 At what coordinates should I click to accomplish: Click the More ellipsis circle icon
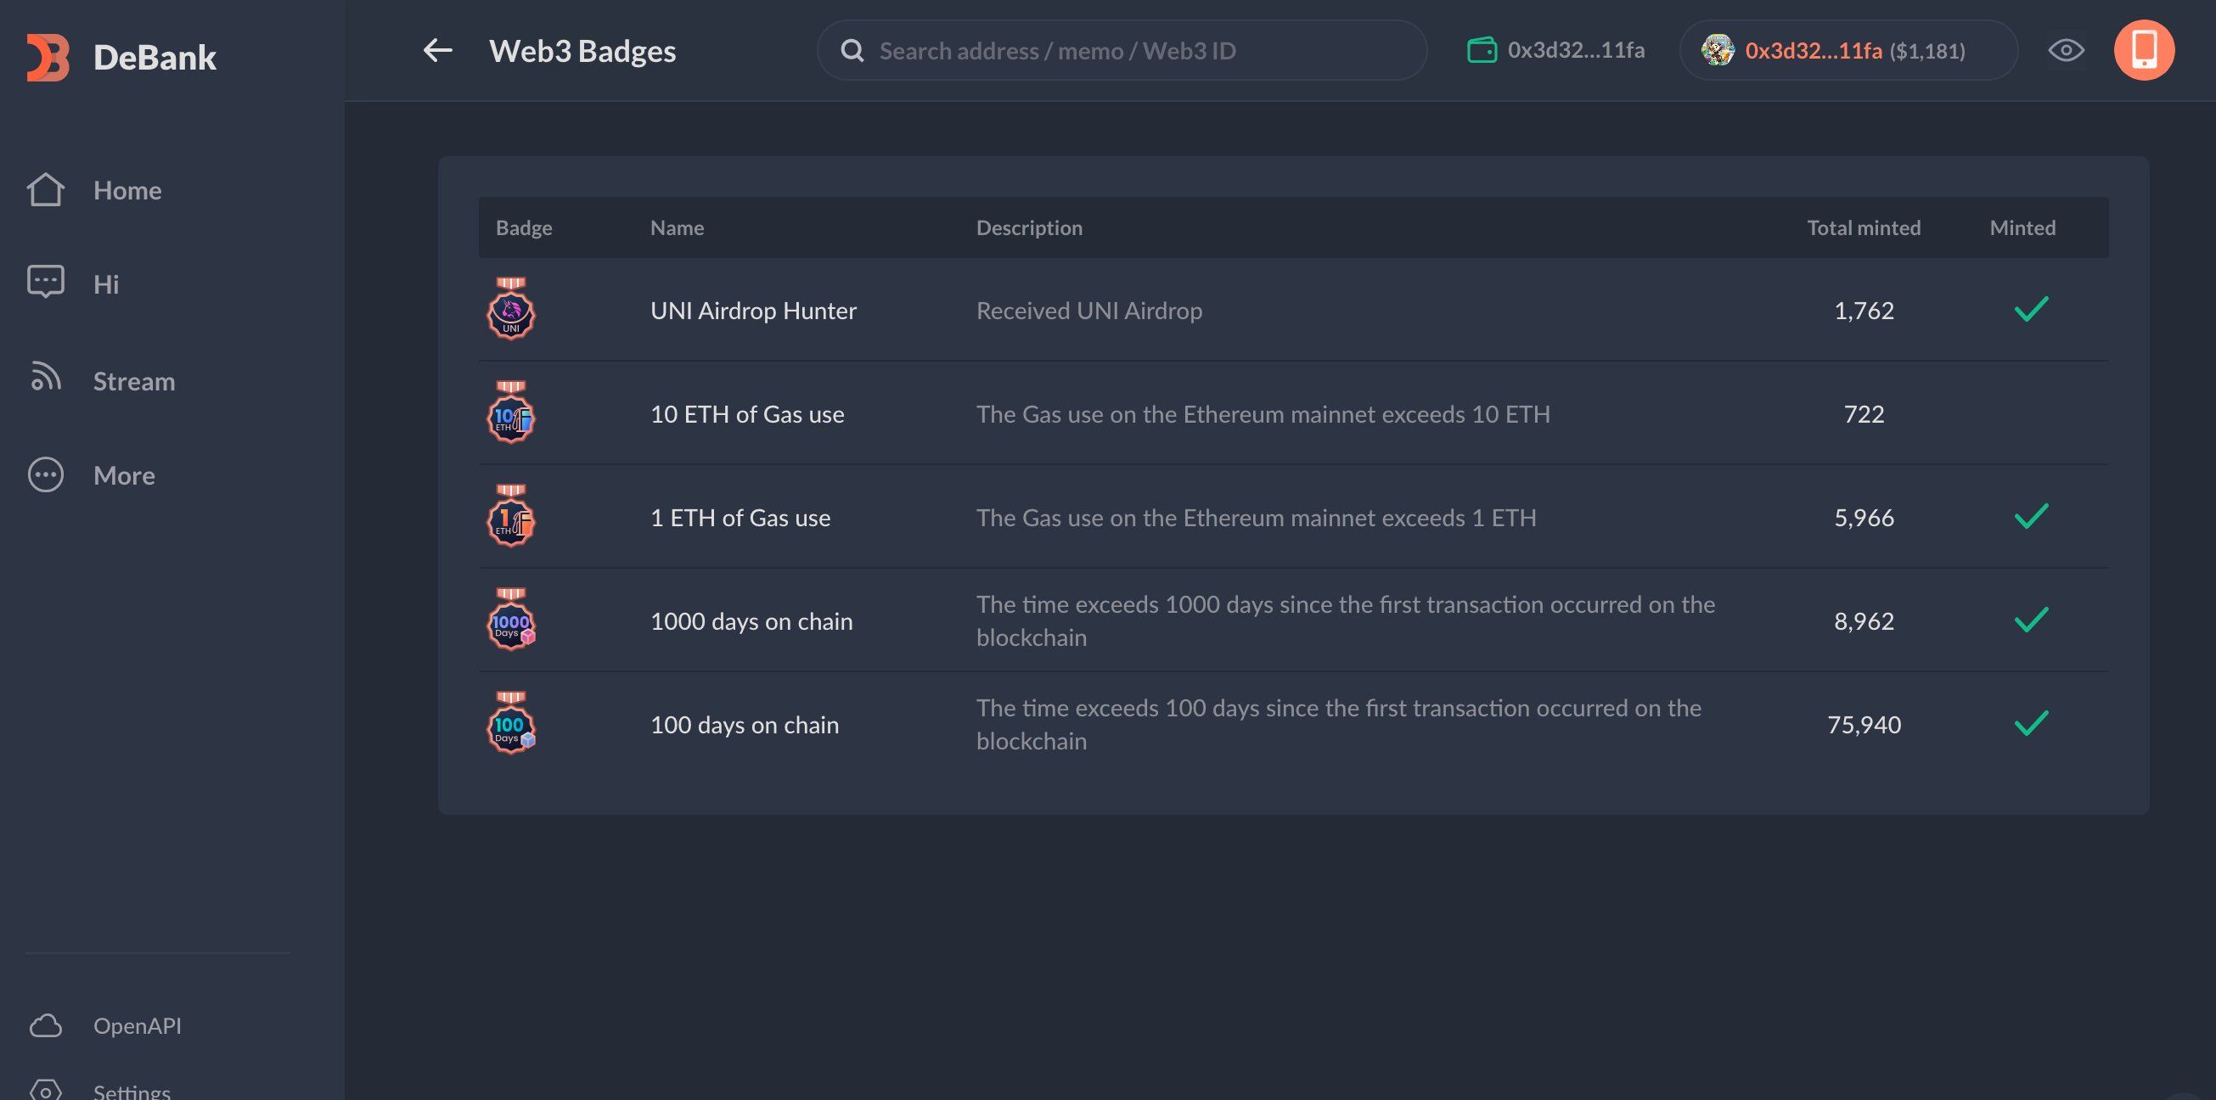pyautogui.click(x=46, y=474)
